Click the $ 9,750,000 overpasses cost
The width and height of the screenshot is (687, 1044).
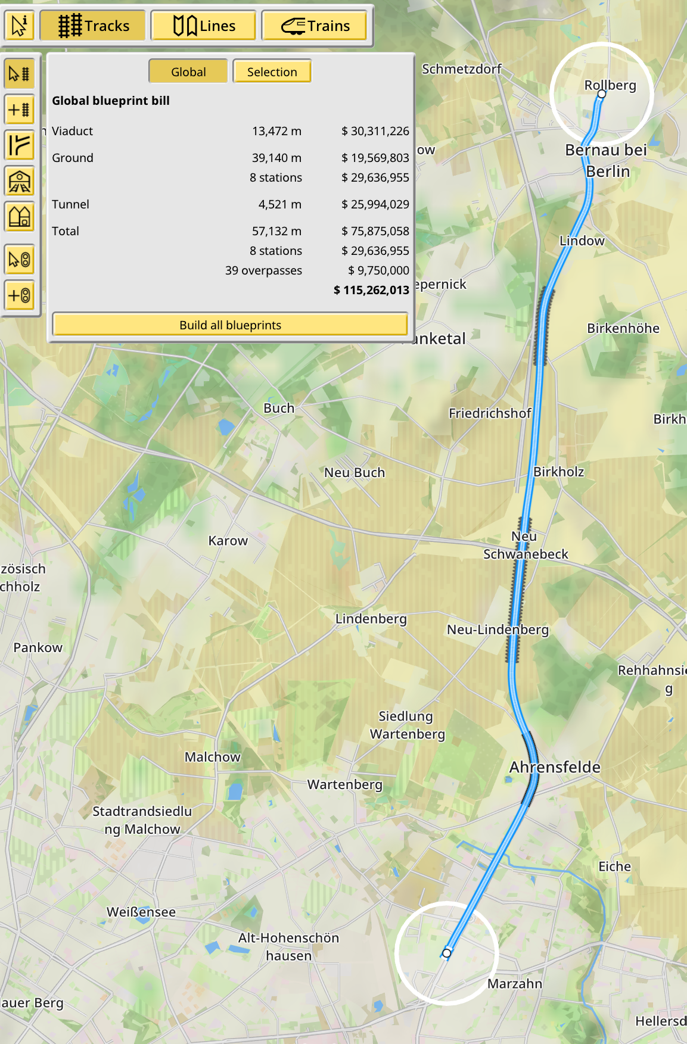coord(379,270)
